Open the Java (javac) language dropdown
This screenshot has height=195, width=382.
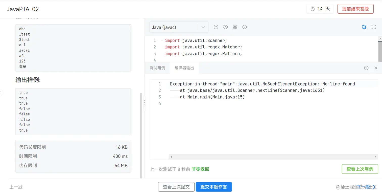[179, 27]
